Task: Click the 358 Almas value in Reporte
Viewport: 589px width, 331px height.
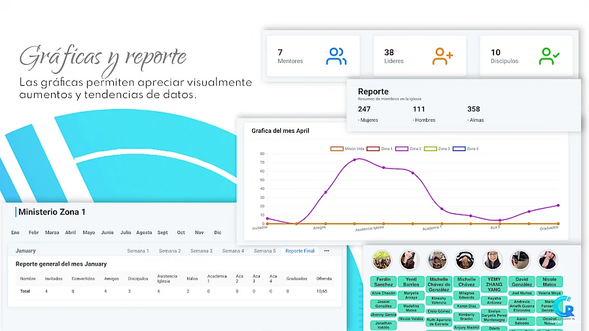Action: coord(474,109)
